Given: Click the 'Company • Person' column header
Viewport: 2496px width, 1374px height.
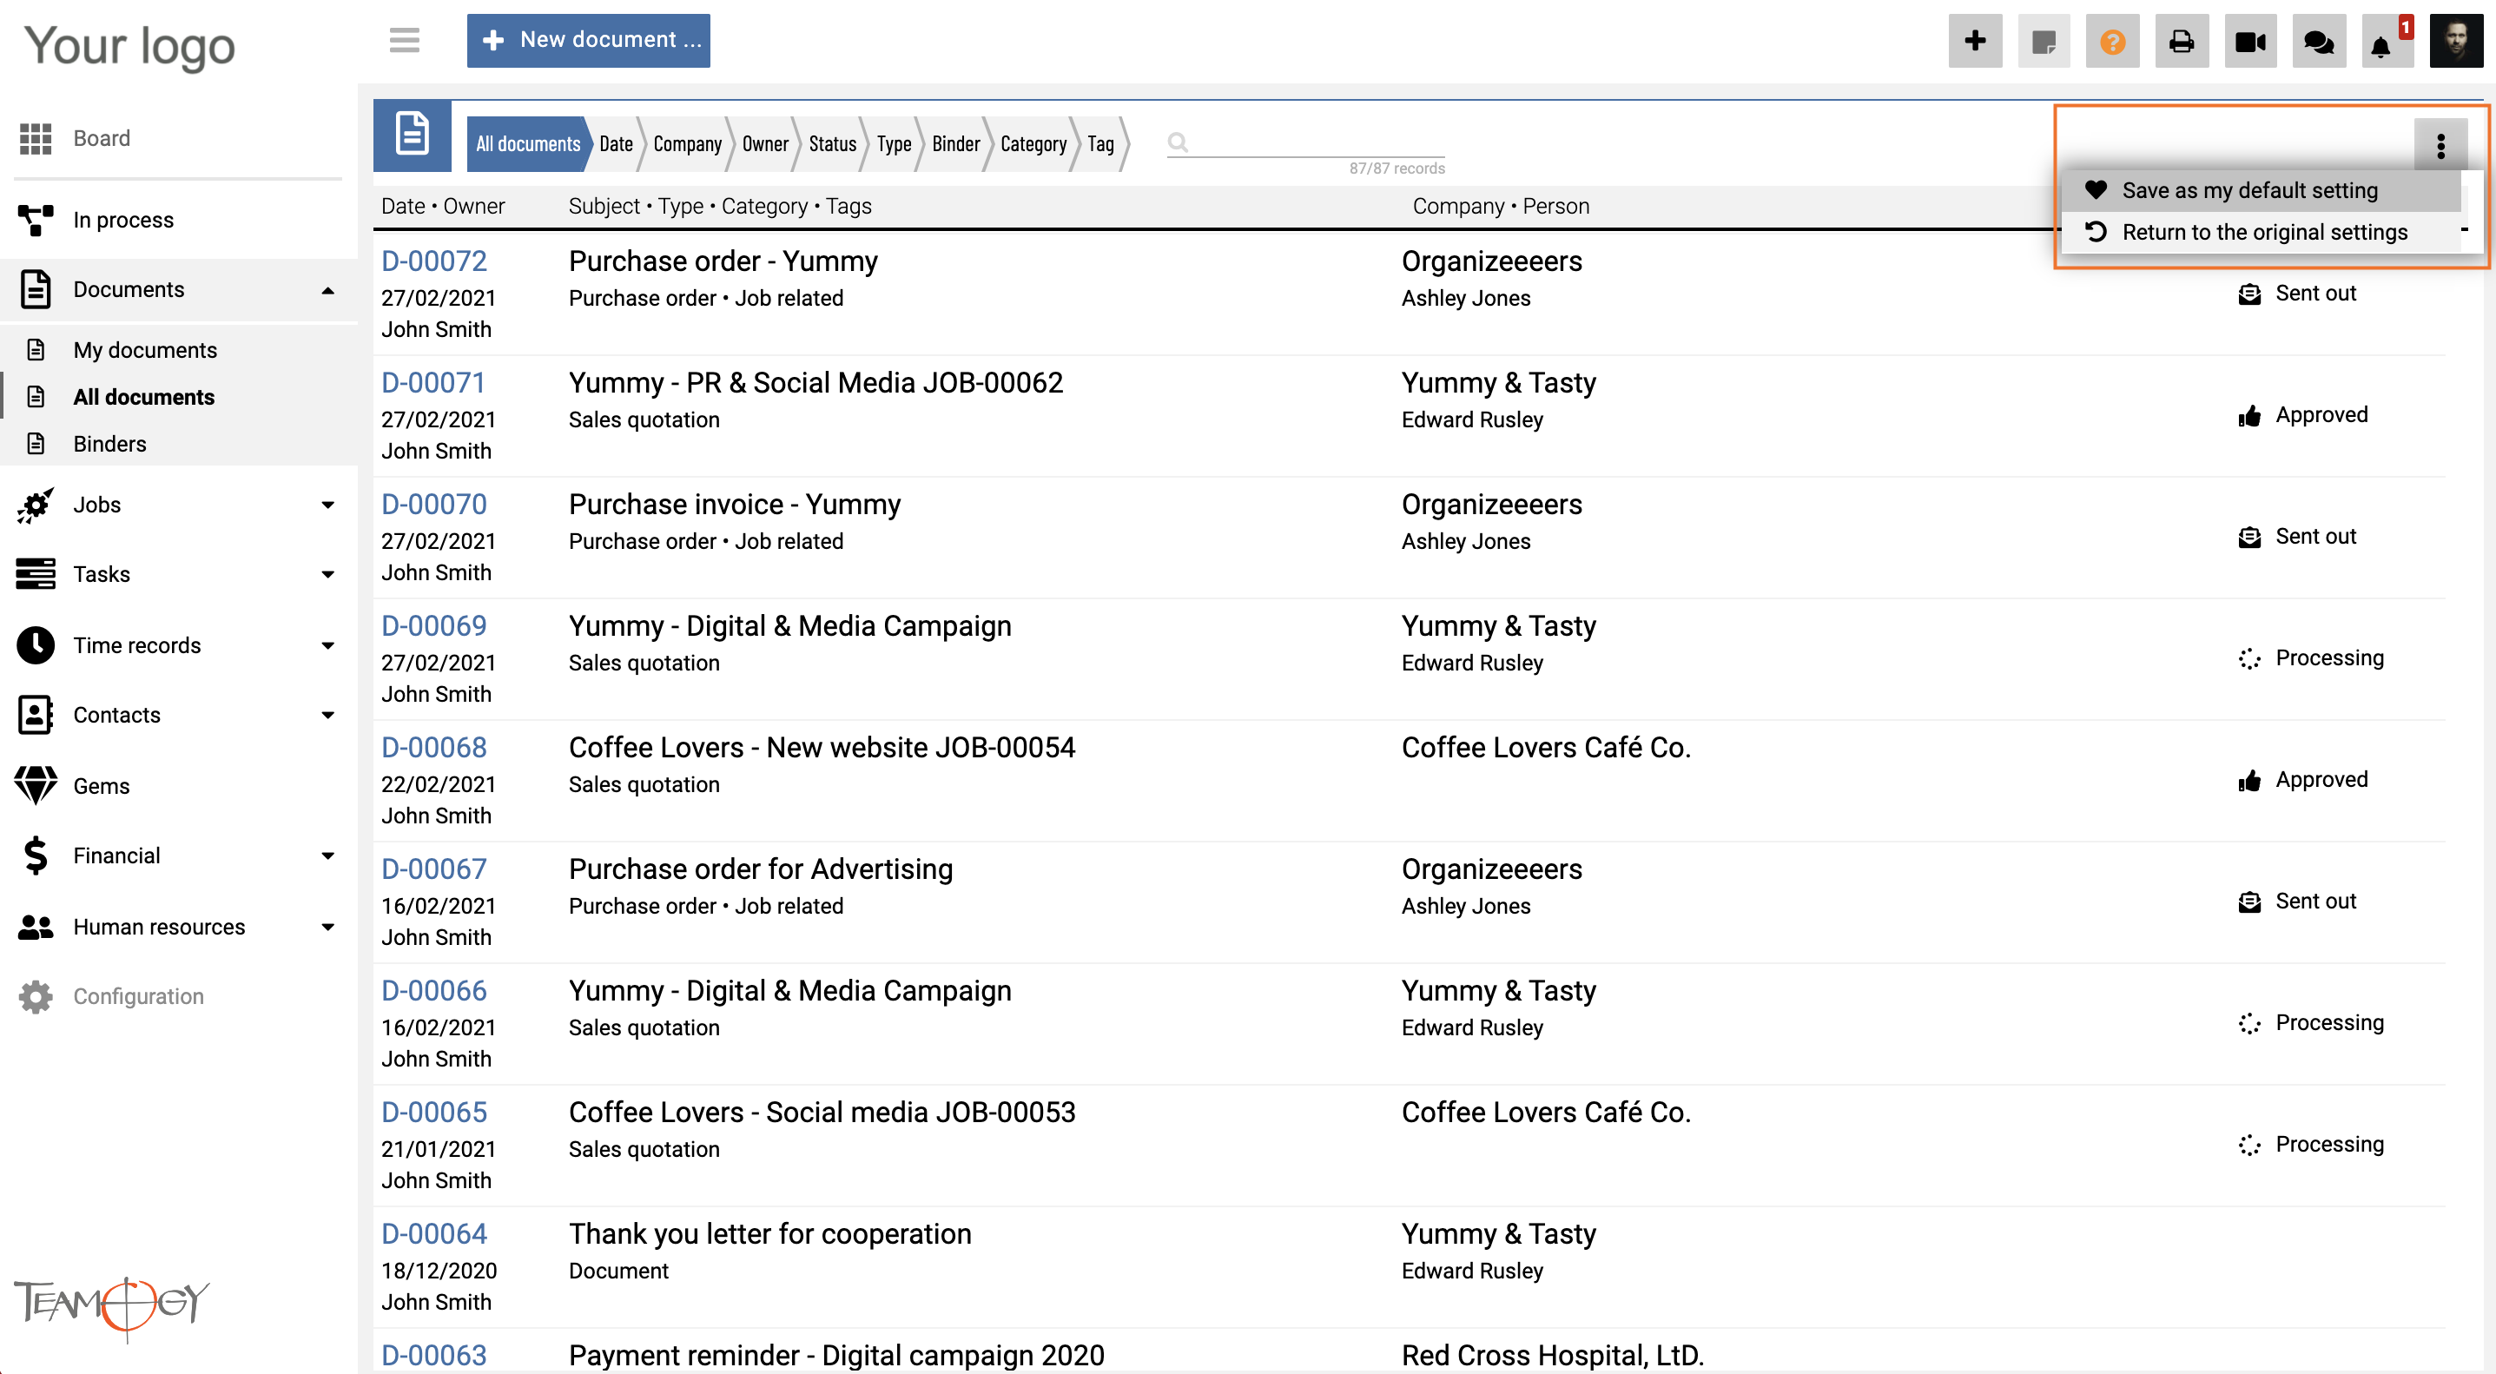Looking at the screenshot, I should 1501,207.
